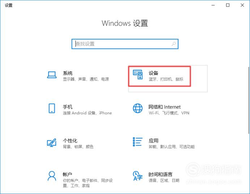Click the magnifier search icon
The image size is (250, 194).
pos(174,44)
